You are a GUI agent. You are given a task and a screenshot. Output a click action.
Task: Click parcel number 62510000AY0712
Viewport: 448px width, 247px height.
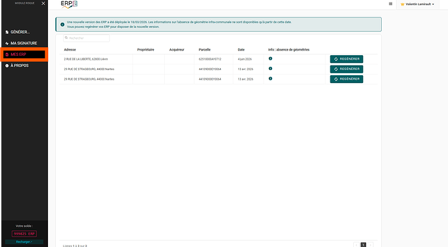(210, 59)
